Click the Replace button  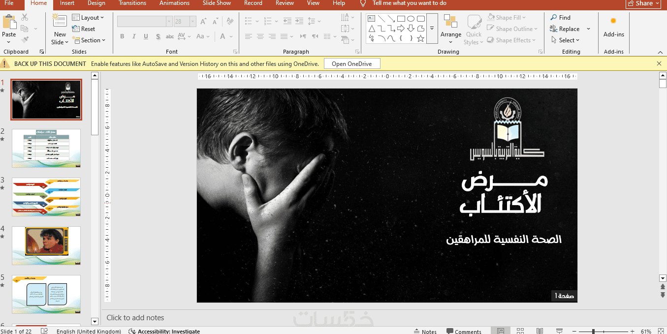click(565, 29)
